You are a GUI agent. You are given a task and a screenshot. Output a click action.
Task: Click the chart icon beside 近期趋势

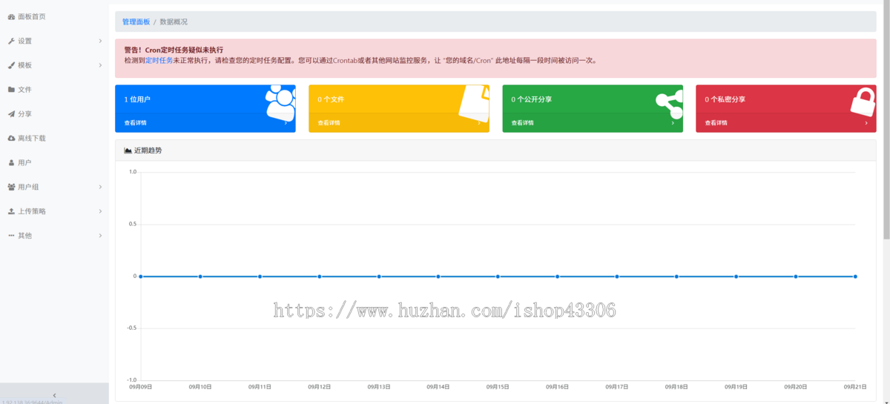pos(128,150)
